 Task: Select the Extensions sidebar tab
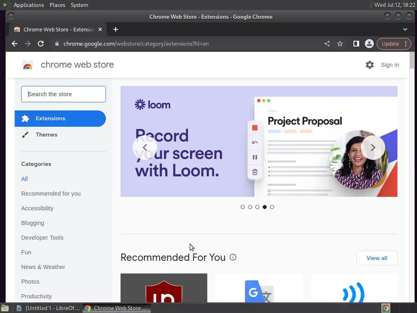point(60,119)
